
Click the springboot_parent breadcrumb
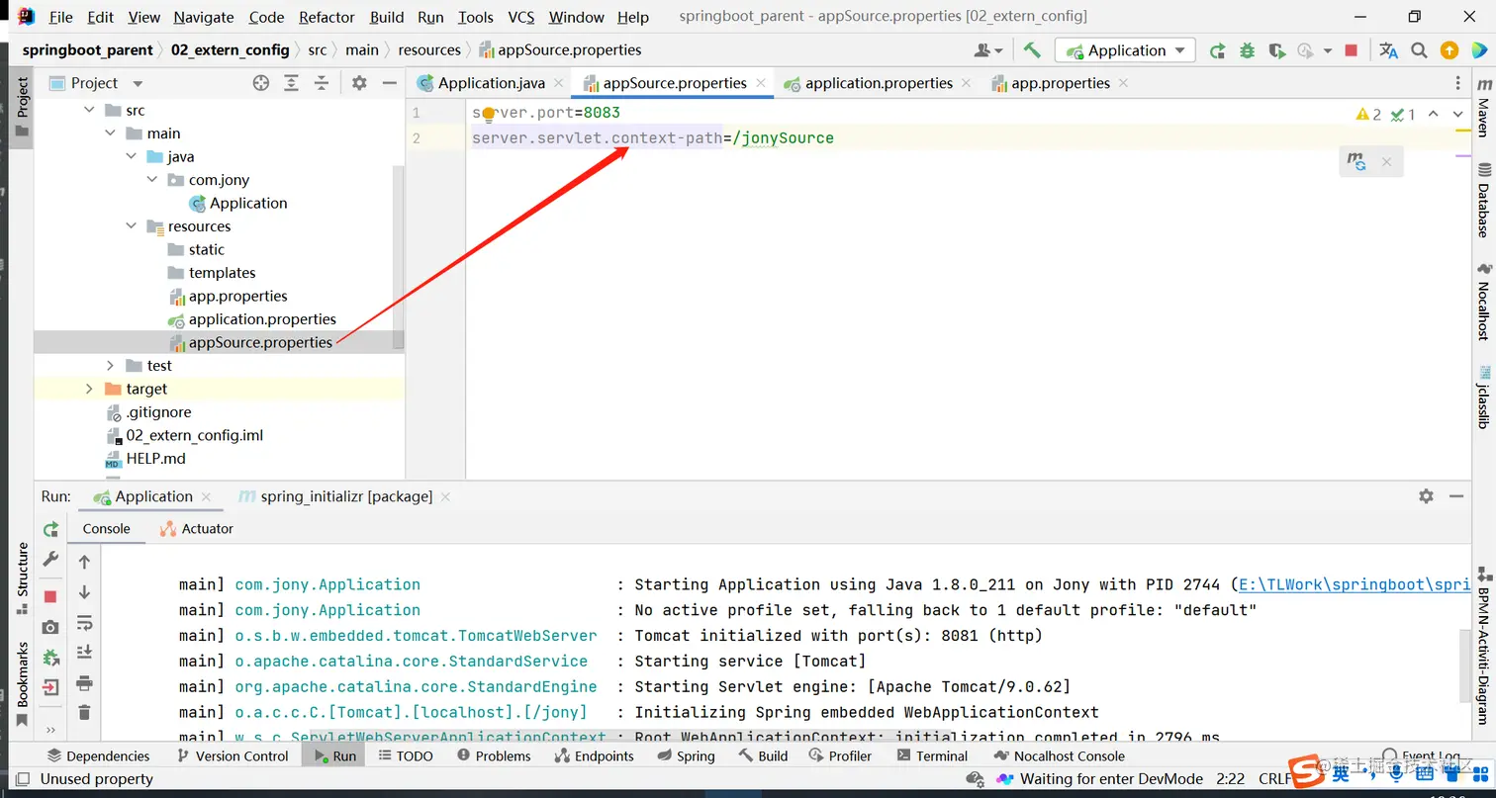[x=88, y=49]
